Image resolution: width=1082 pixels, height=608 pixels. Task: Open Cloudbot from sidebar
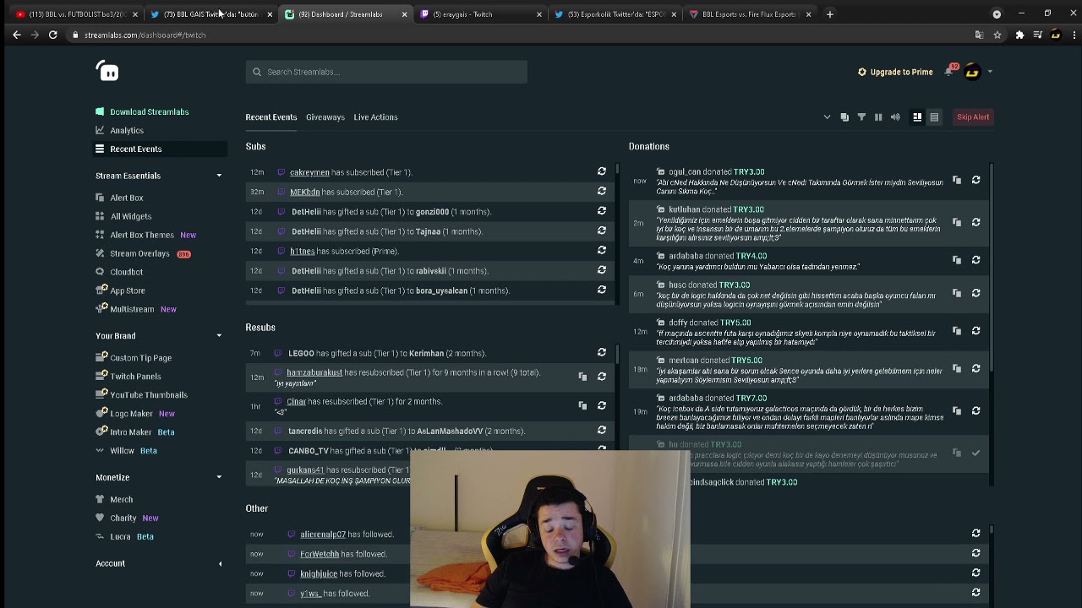pos(127,272)
